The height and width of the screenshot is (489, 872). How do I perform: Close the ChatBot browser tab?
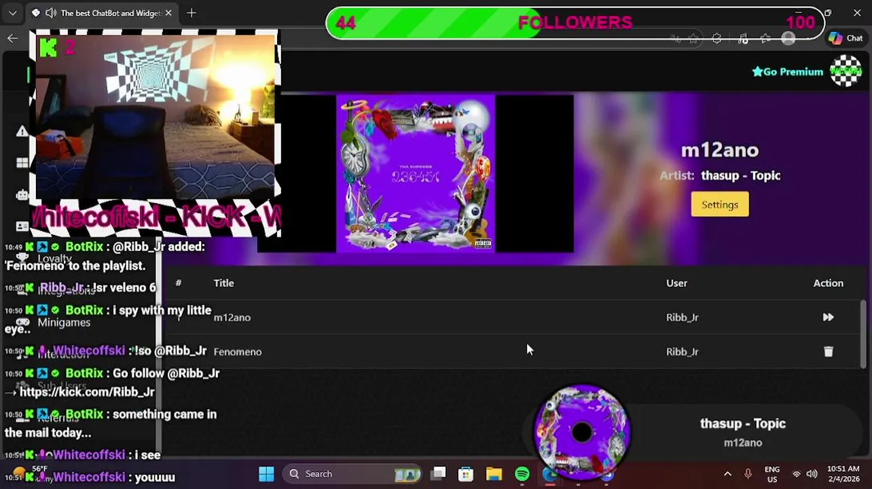pos(168,13)
